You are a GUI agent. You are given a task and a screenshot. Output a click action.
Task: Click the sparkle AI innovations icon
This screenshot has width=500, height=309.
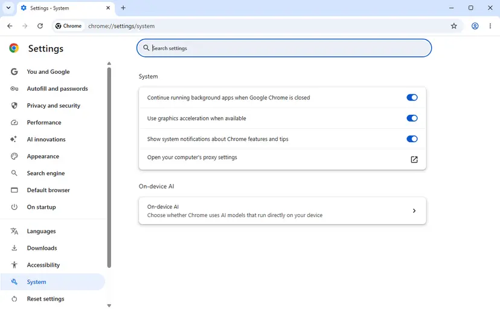point(14,139)
